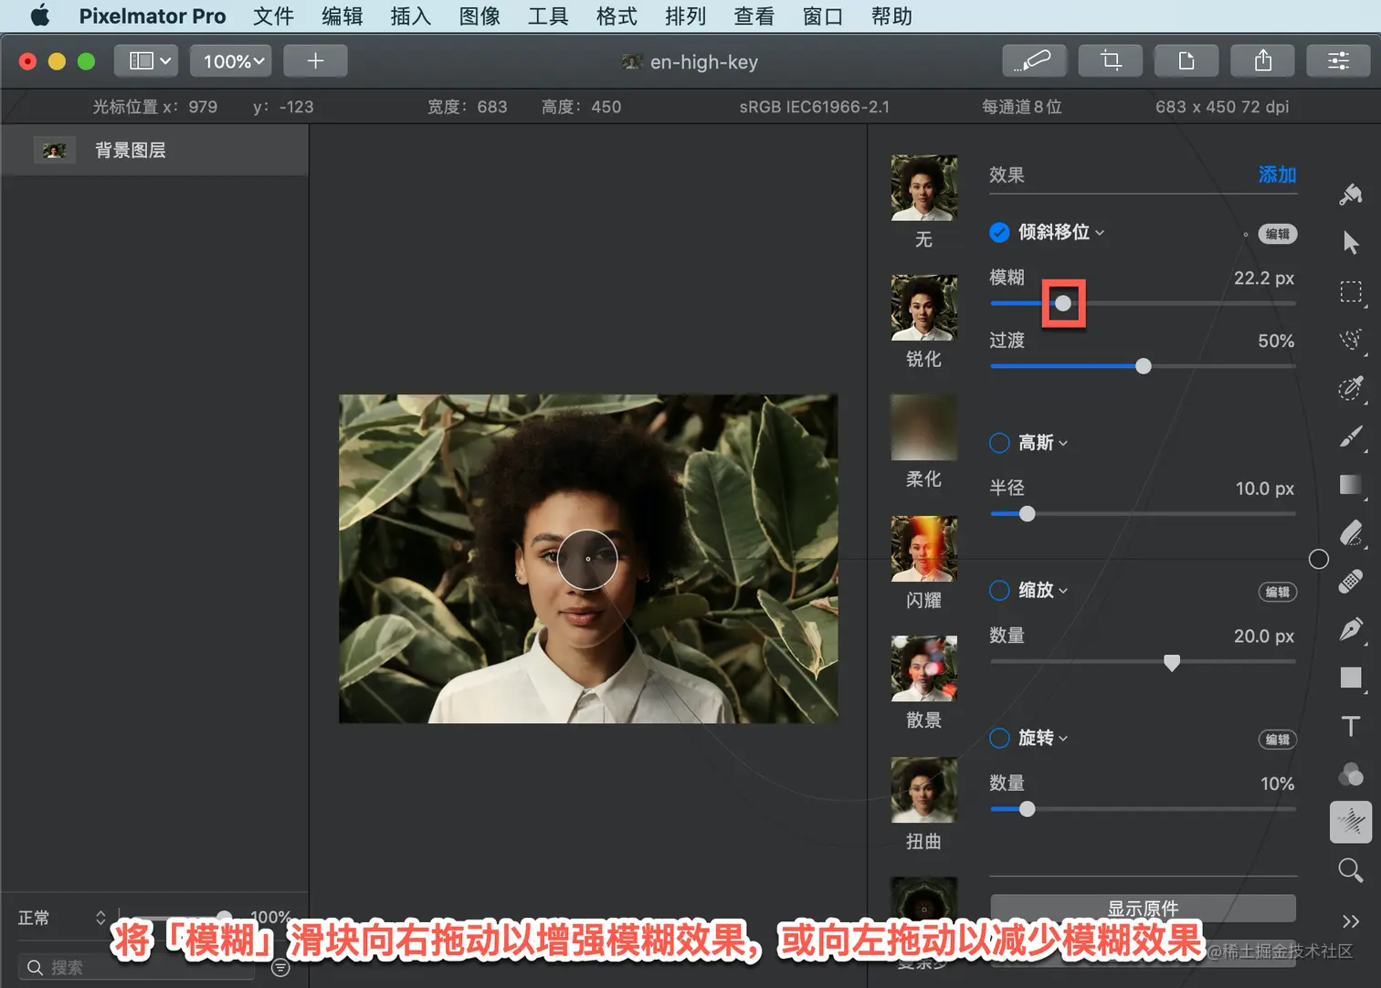
Task: Click the 半径 slider handle
Action: tap(1028, 514)
